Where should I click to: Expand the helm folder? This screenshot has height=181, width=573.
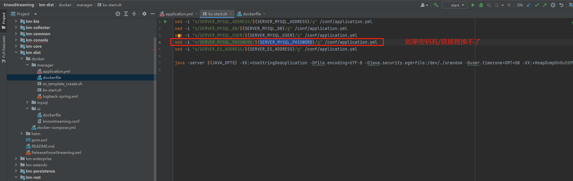pyautogui.click(x=22, y=134)
